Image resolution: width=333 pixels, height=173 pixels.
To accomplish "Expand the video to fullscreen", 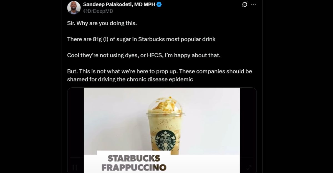I will point(249,167).
